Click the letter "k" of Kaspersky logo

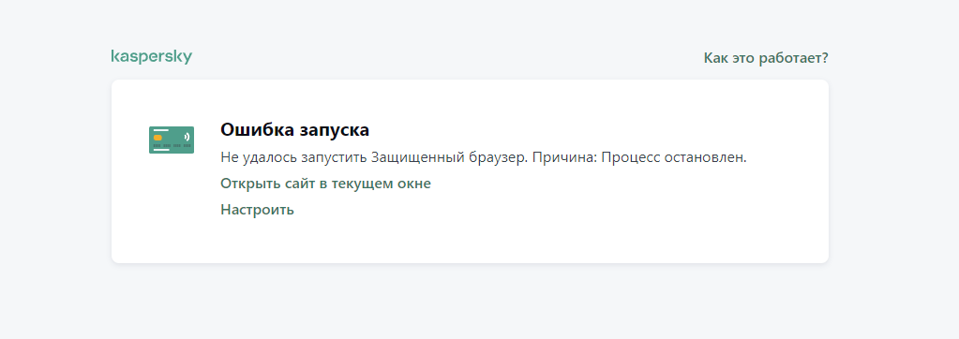115,56
